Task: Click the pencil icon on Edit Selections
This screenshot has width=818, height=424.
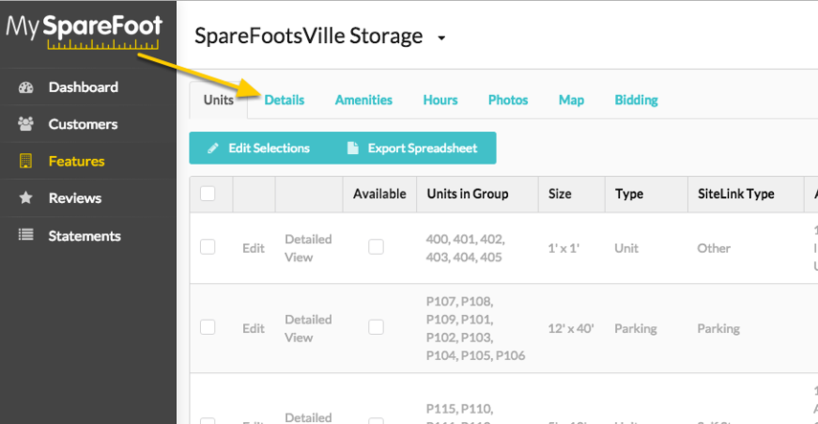Action: (x=212, y=148)
